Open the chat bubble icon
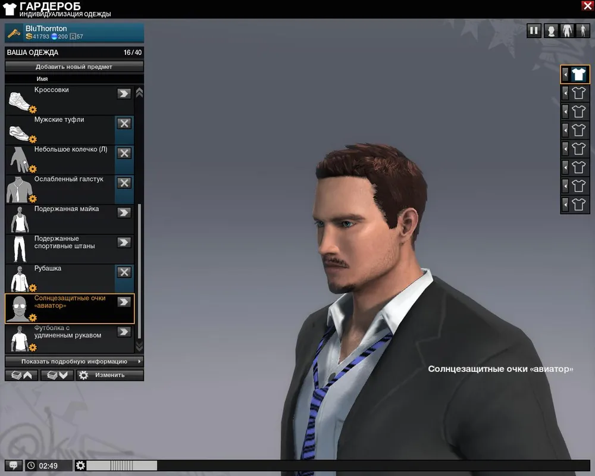Viewport: 595px width, 476px height. pos(13,465)
